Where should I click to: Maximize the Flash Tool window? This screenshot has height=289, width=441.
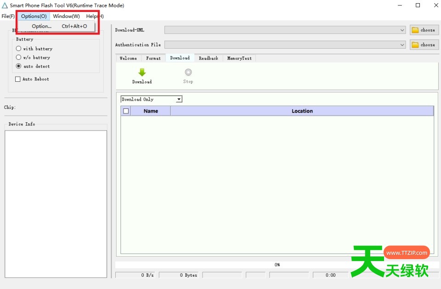click(x=418, y=6)
